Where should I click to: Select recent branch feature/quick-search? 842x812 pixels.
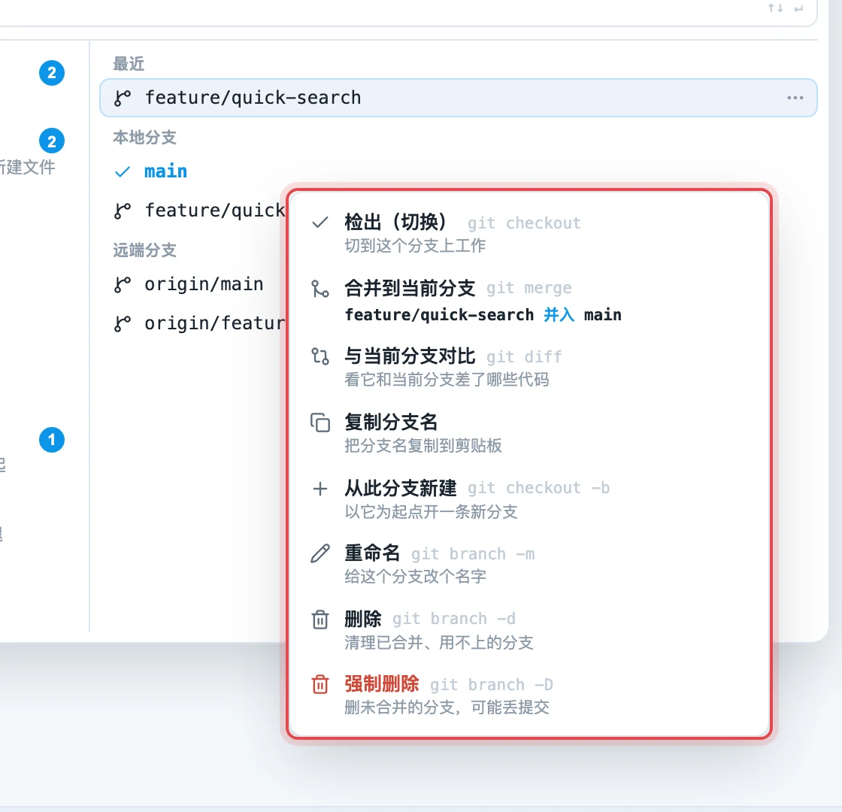pyautogui.click(x=458, y=98)
